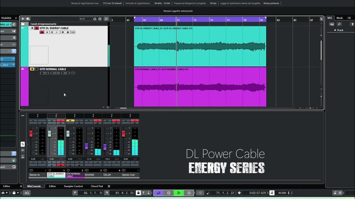Show inserts section icon in MixConsole

23,150
